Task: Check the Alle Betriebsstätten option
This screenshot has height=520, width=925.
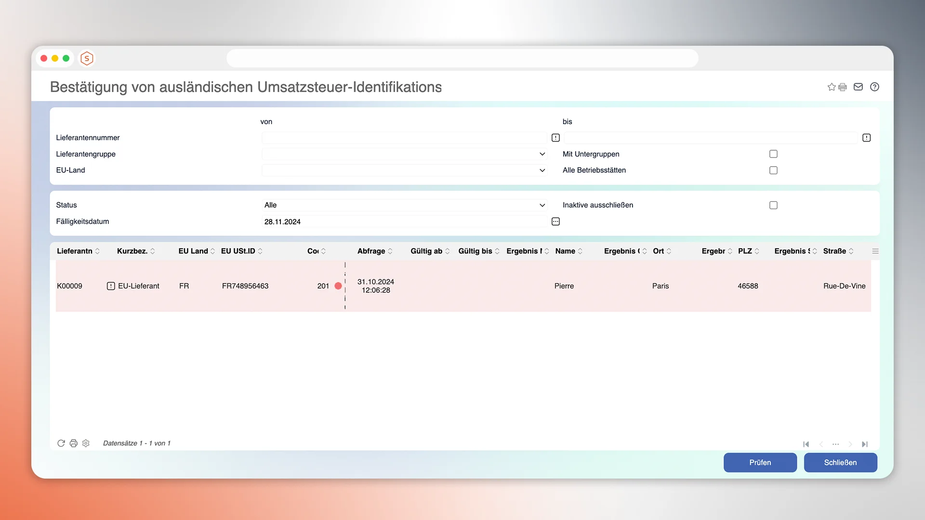Action: pyautogui.click(x=773, y=170)
